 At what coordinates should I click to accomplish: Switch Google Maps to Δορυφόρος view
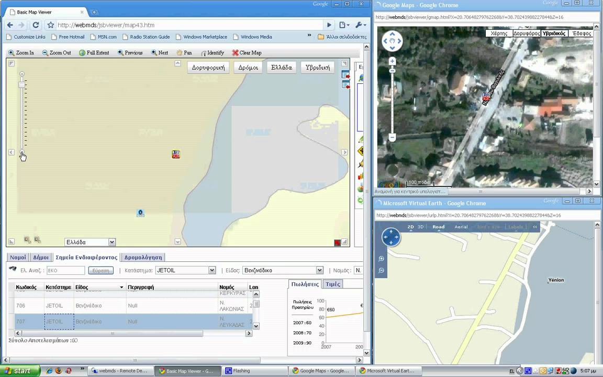click(x=527, y=34)
